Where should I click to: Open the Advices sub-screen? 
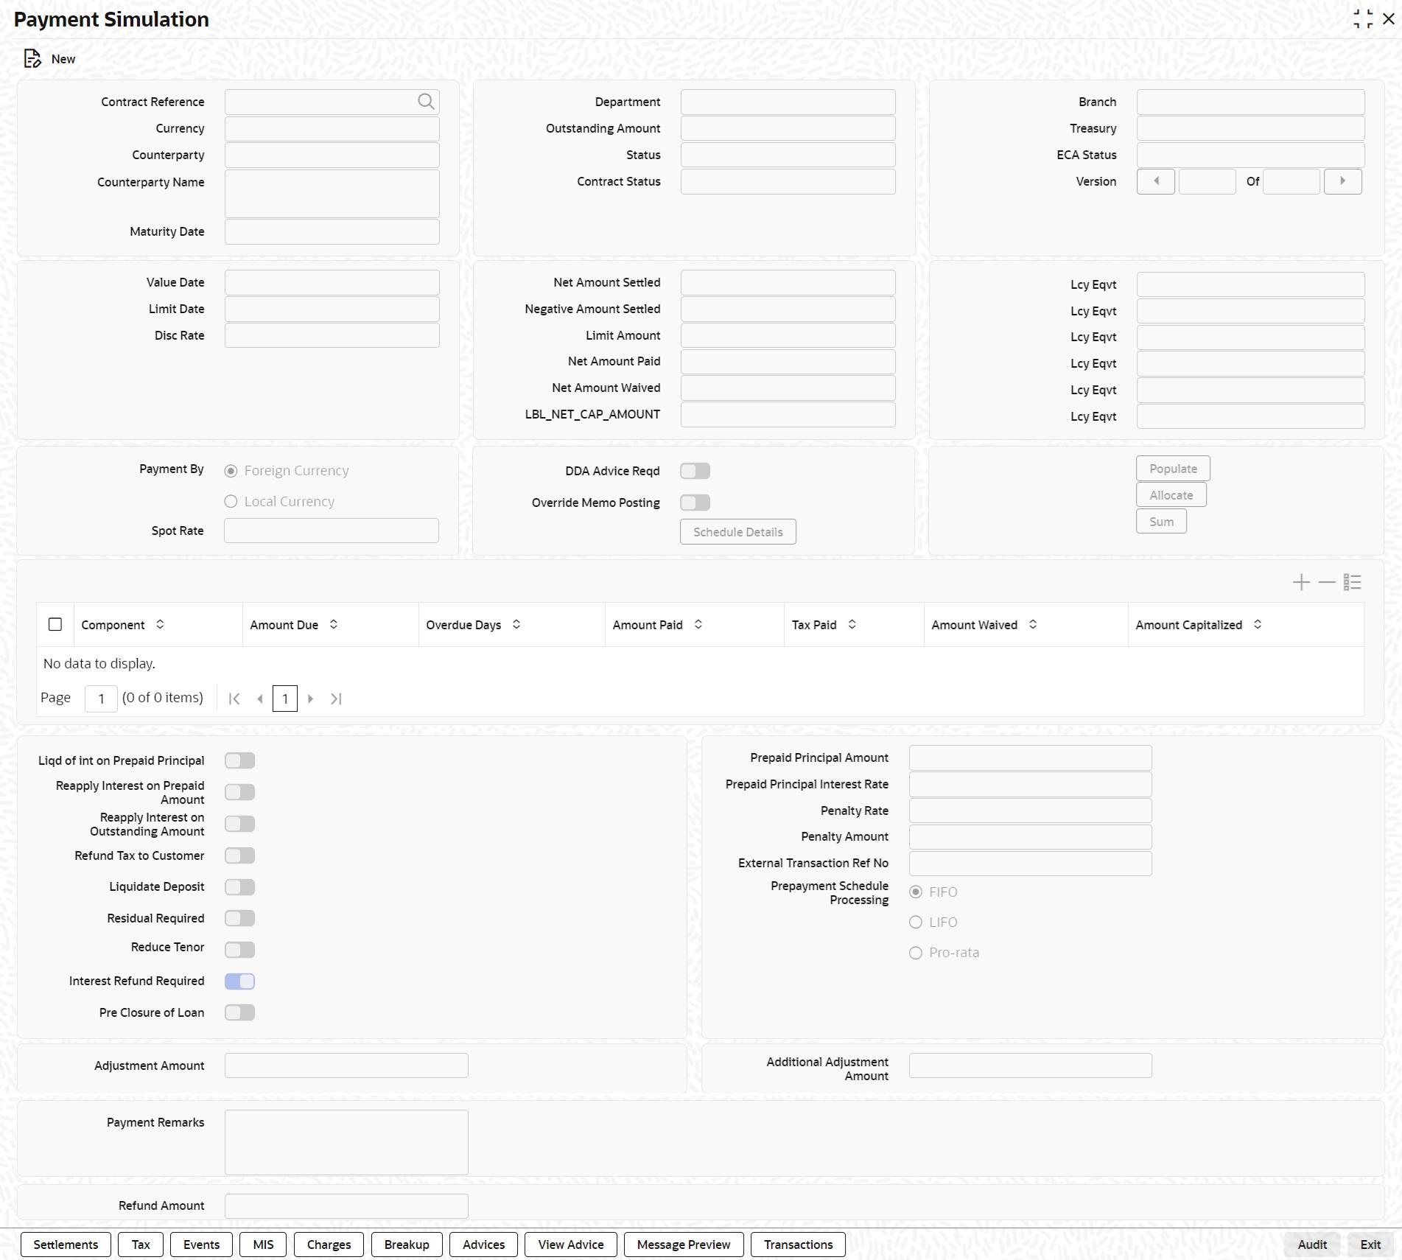[x=483, y=1245]
